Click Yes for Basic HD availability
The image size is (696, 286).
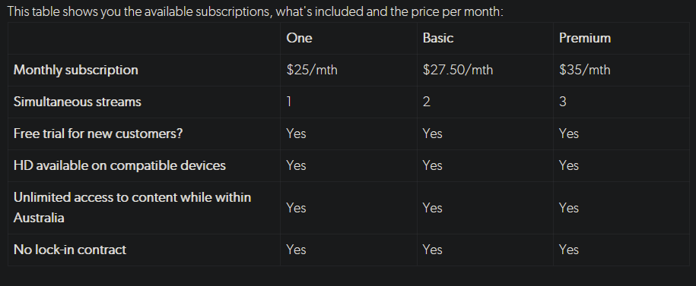pyautogui.click(x=432, y=165)
